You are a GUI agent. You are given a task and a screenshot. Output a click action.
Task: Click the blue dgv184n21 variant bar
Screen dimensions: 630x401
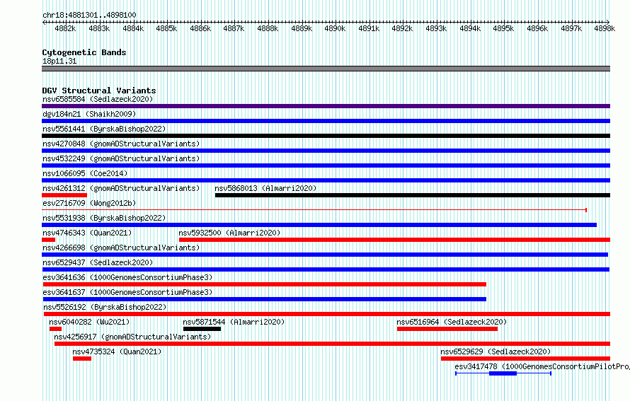tap(326, 121)
